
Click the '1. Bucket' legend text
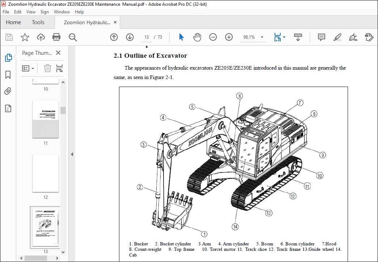(x=139, y=244)
